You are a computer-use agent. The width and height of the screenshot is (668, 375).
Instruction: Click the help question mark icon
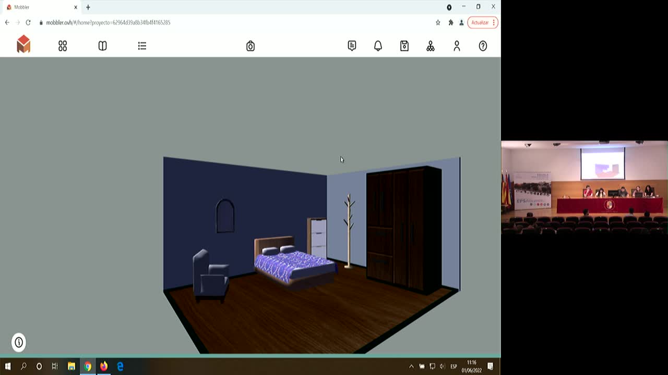(483, 46)
